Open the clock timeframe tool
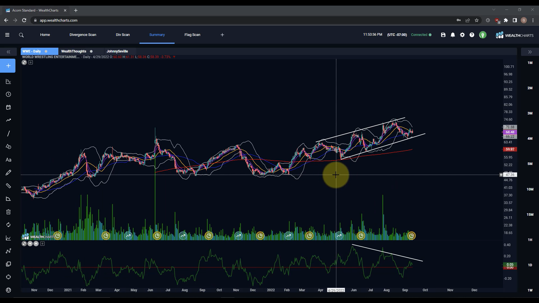This screenshot has width=539, height=303. pos(8,94)
